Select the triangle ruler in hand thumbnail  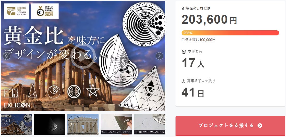[116, 124]
